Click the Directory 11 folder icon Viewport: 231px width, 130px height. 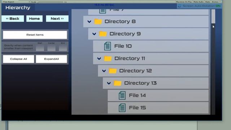108,58
